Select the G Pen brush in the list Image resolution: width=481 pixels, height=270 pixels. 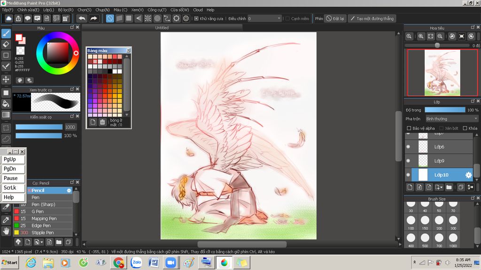pyautogui.click(x=43, y=211)
